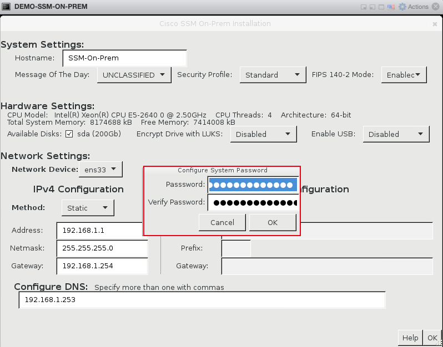Click the Configure DNS input field
This screenshot has width=443, height=347.
[202, 300]
